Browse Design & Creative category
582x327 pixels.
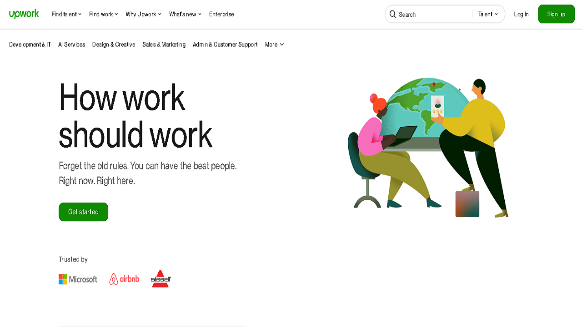114,45
